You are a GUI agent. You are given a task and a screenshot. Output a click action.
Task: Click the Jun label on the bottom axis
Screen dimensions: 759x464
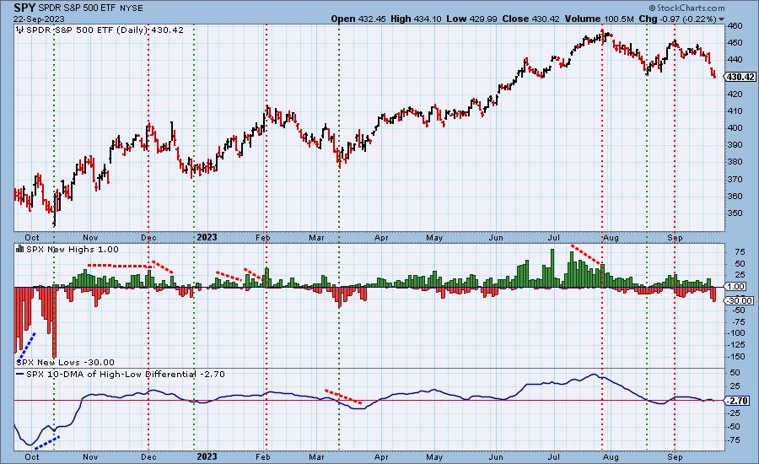[496, 456]
